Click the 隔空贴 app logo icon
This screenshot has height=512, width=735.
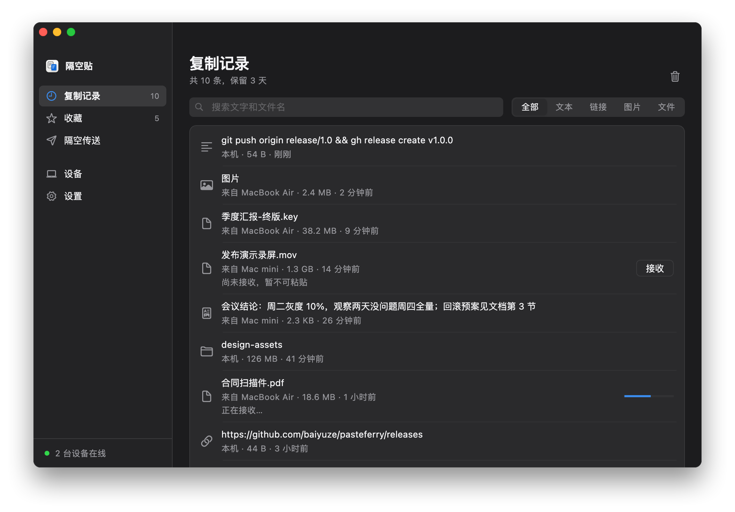click(x=52, y=66)
